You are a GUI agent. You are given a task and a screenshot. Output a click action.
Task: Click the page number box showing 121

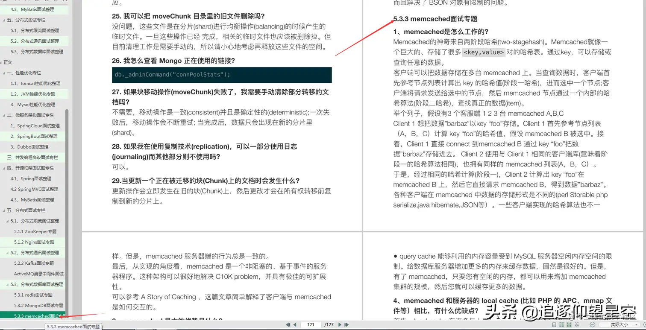point(311,324)
